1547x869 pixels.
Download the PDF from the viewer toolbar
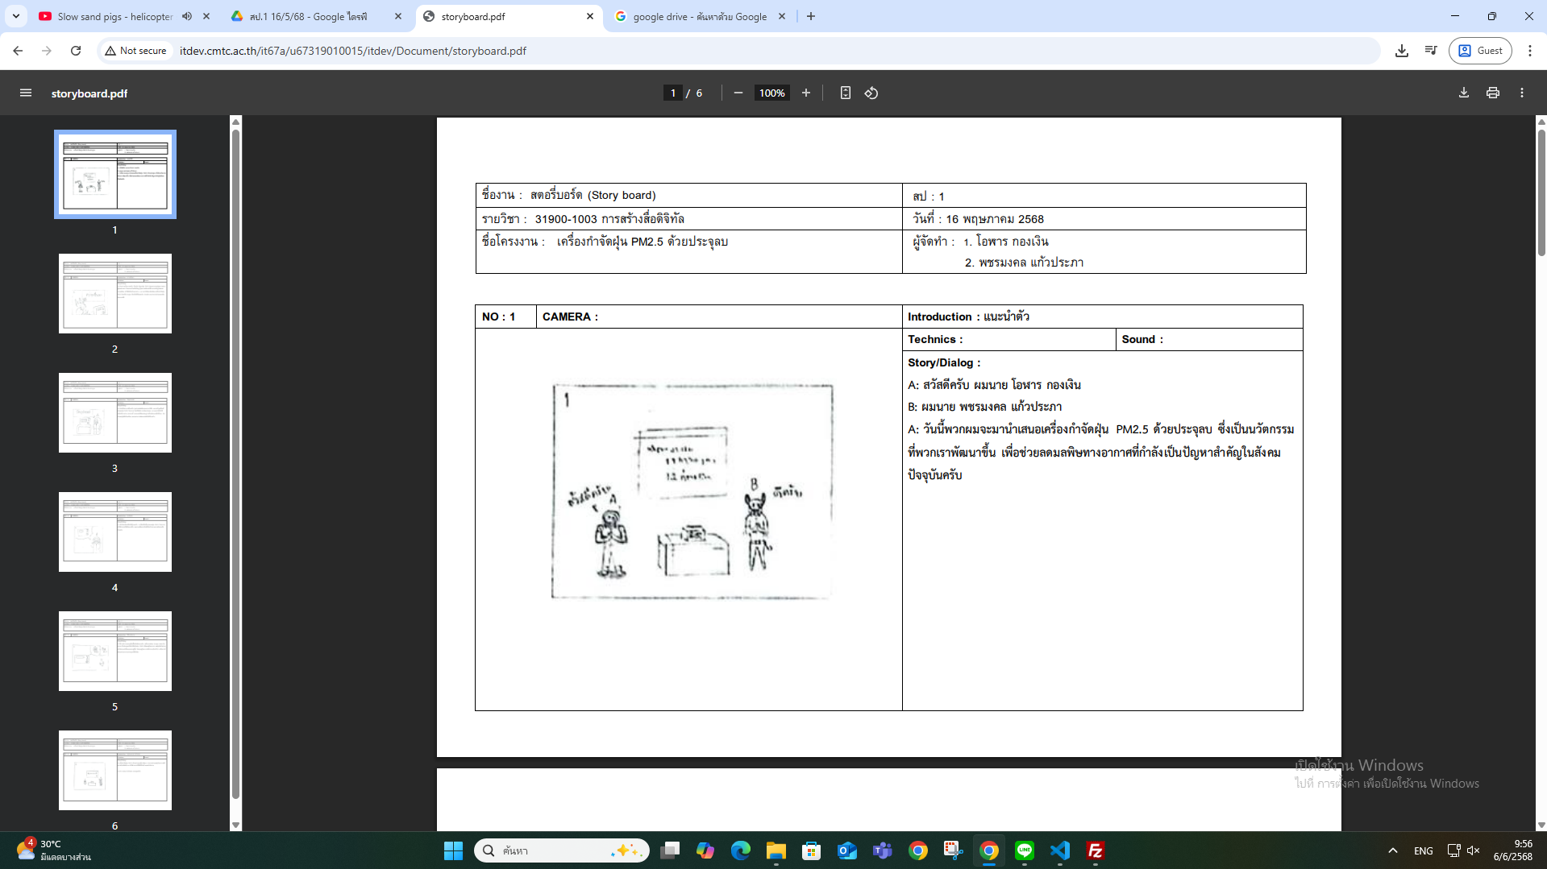point(1463,93)
